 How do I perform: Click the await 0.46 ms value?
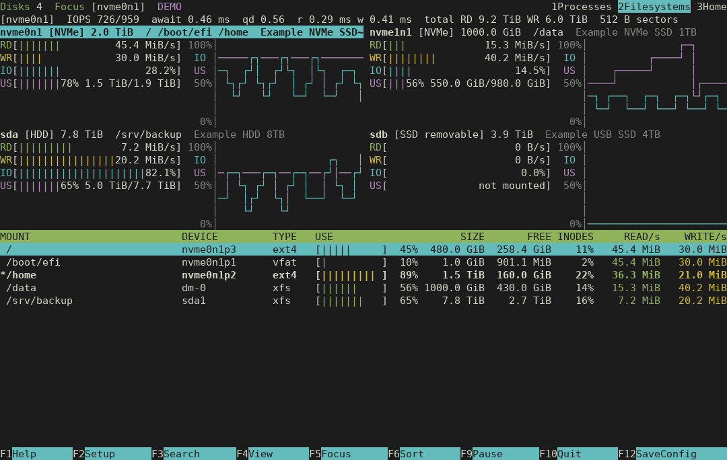point(191,20)
